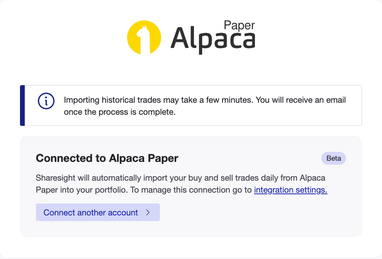Image resolution: width=382 pixels, height=259 pixels.
Task: Click the Sharesight auto-import description text
Action: pyautogui.click(x=160, y=178)
